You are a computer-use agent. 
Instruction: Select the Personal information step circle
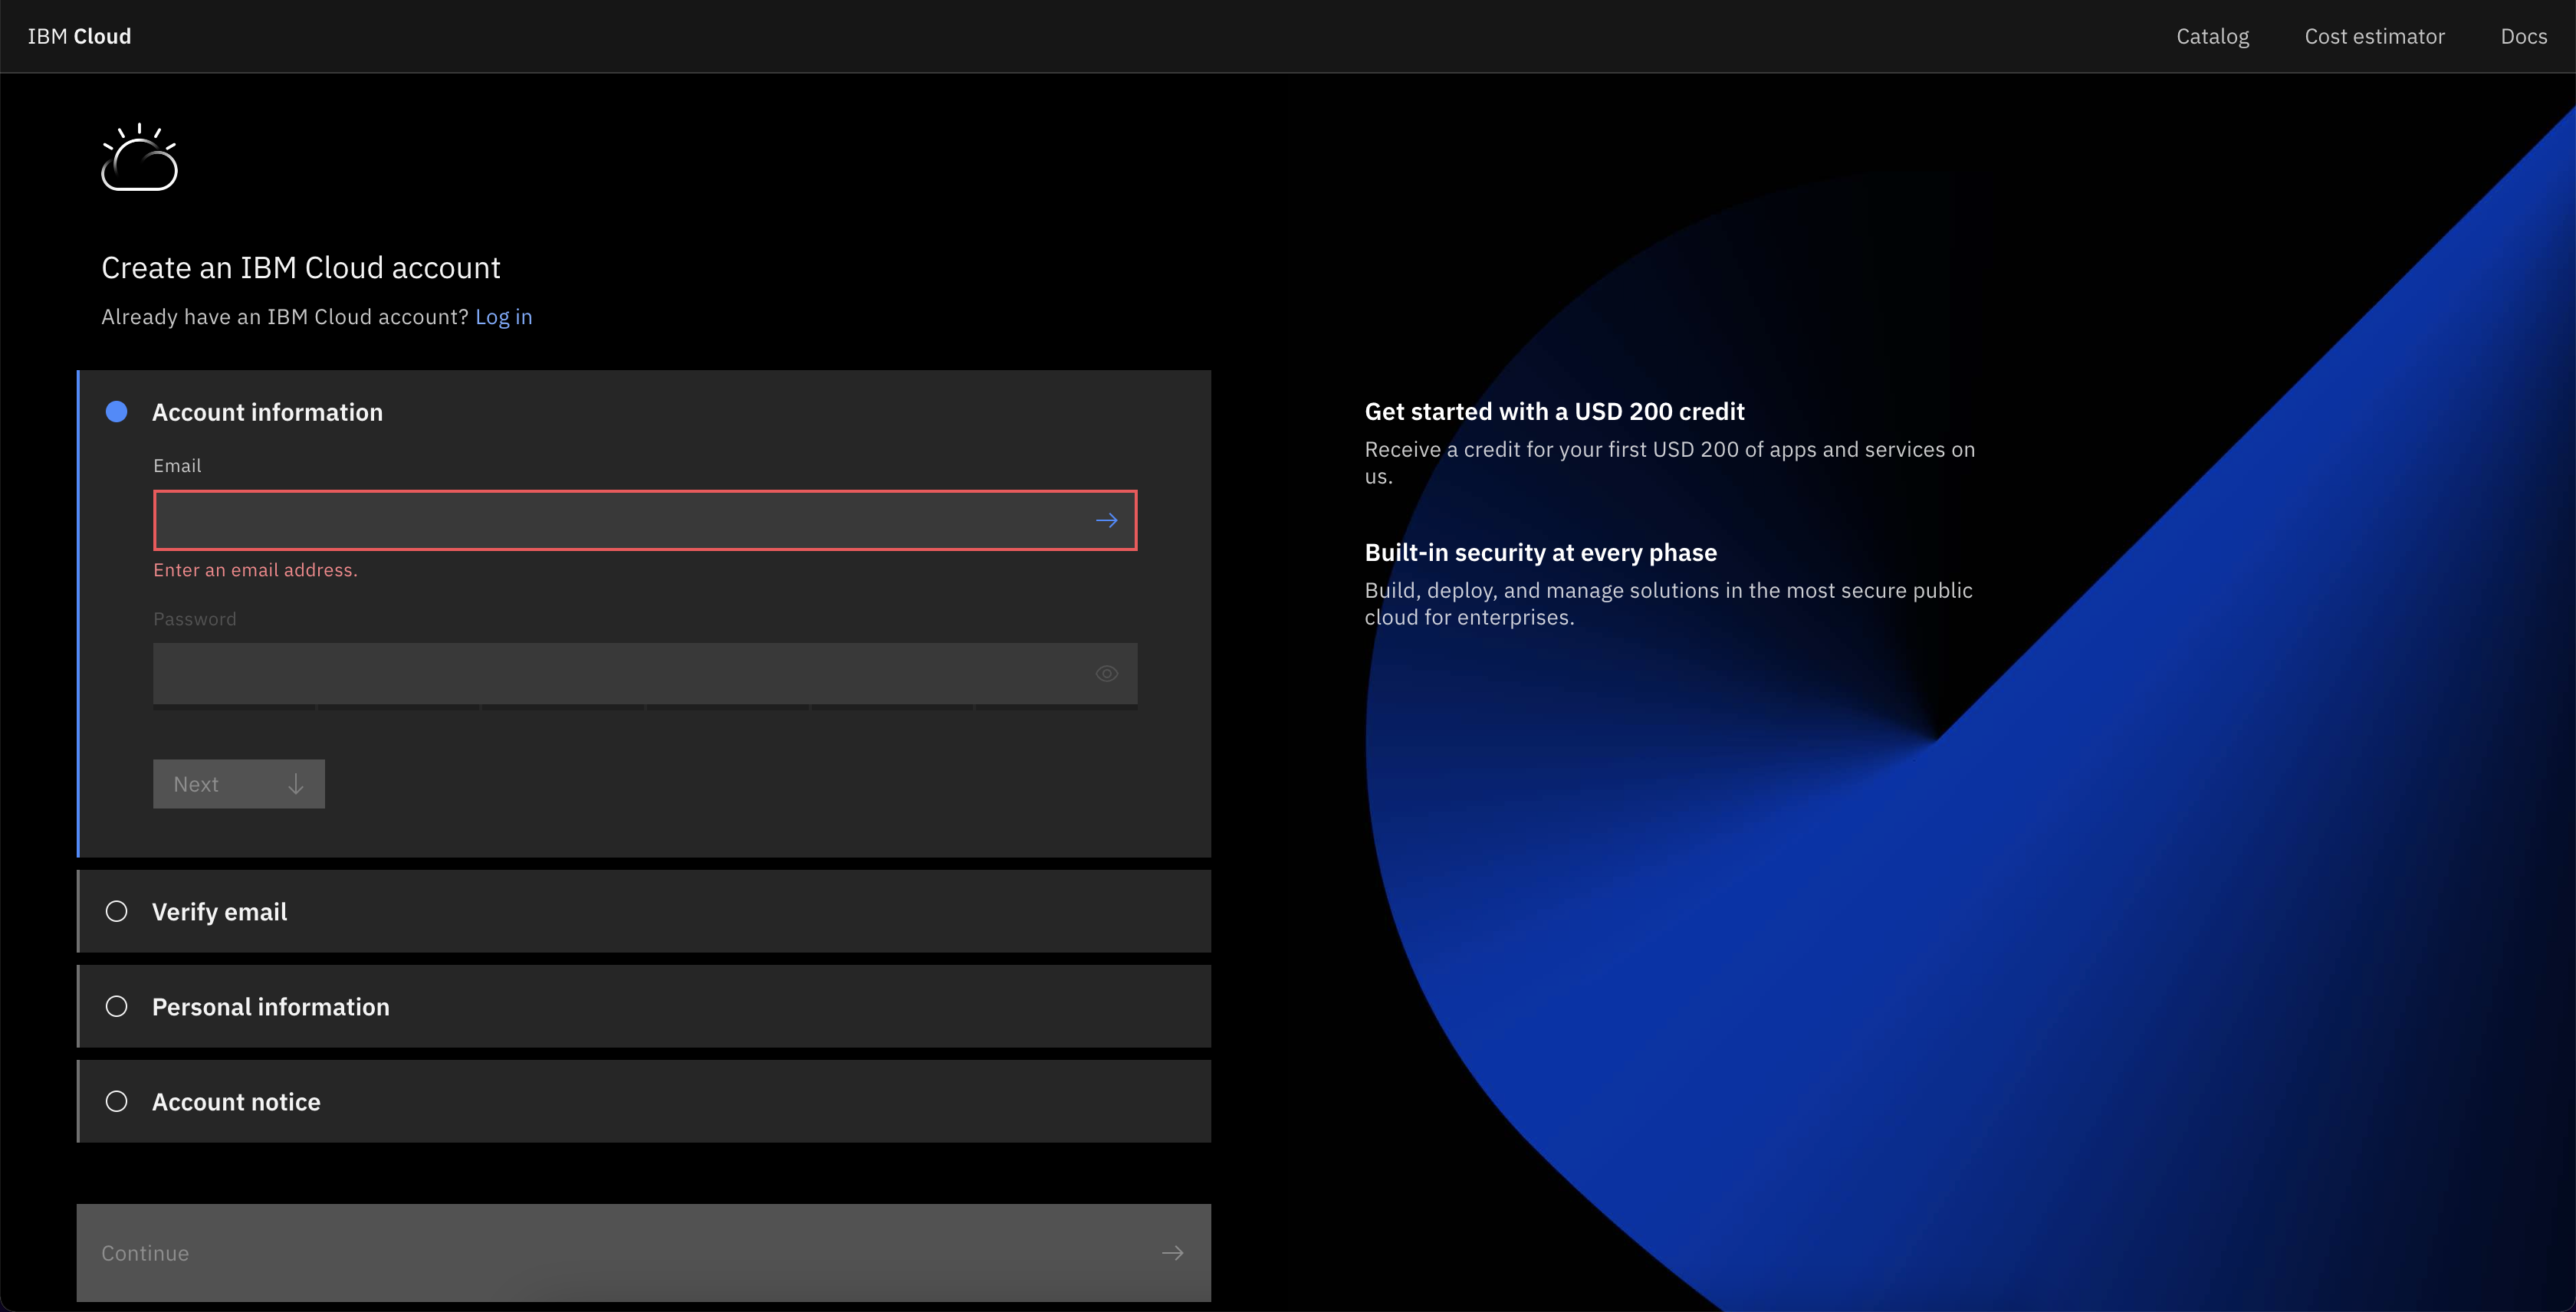click(117, 1006)
